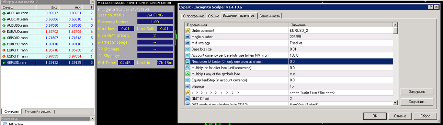Click the integer icon beside GMT Offset

point(188,99)
